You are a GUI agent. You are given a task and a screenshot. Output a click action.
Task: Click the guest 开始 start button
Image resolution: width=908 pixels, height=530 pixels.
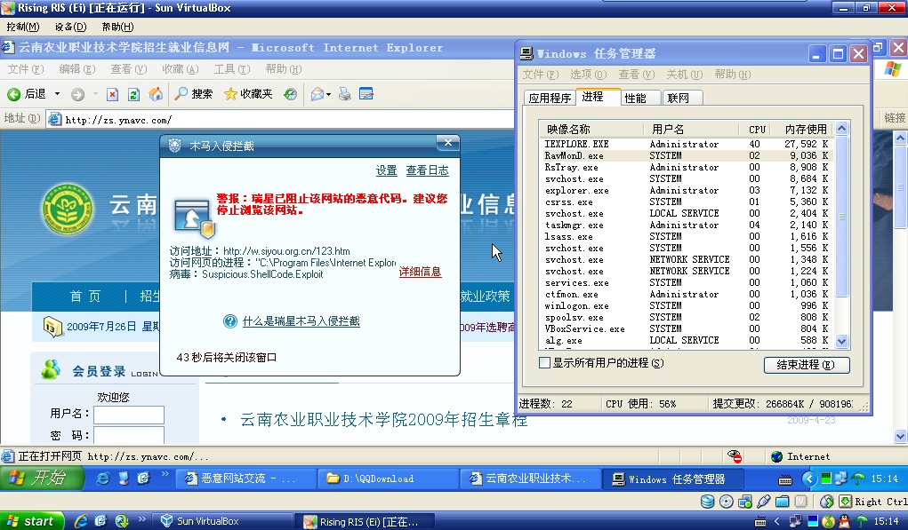click(x=42, y=479)
